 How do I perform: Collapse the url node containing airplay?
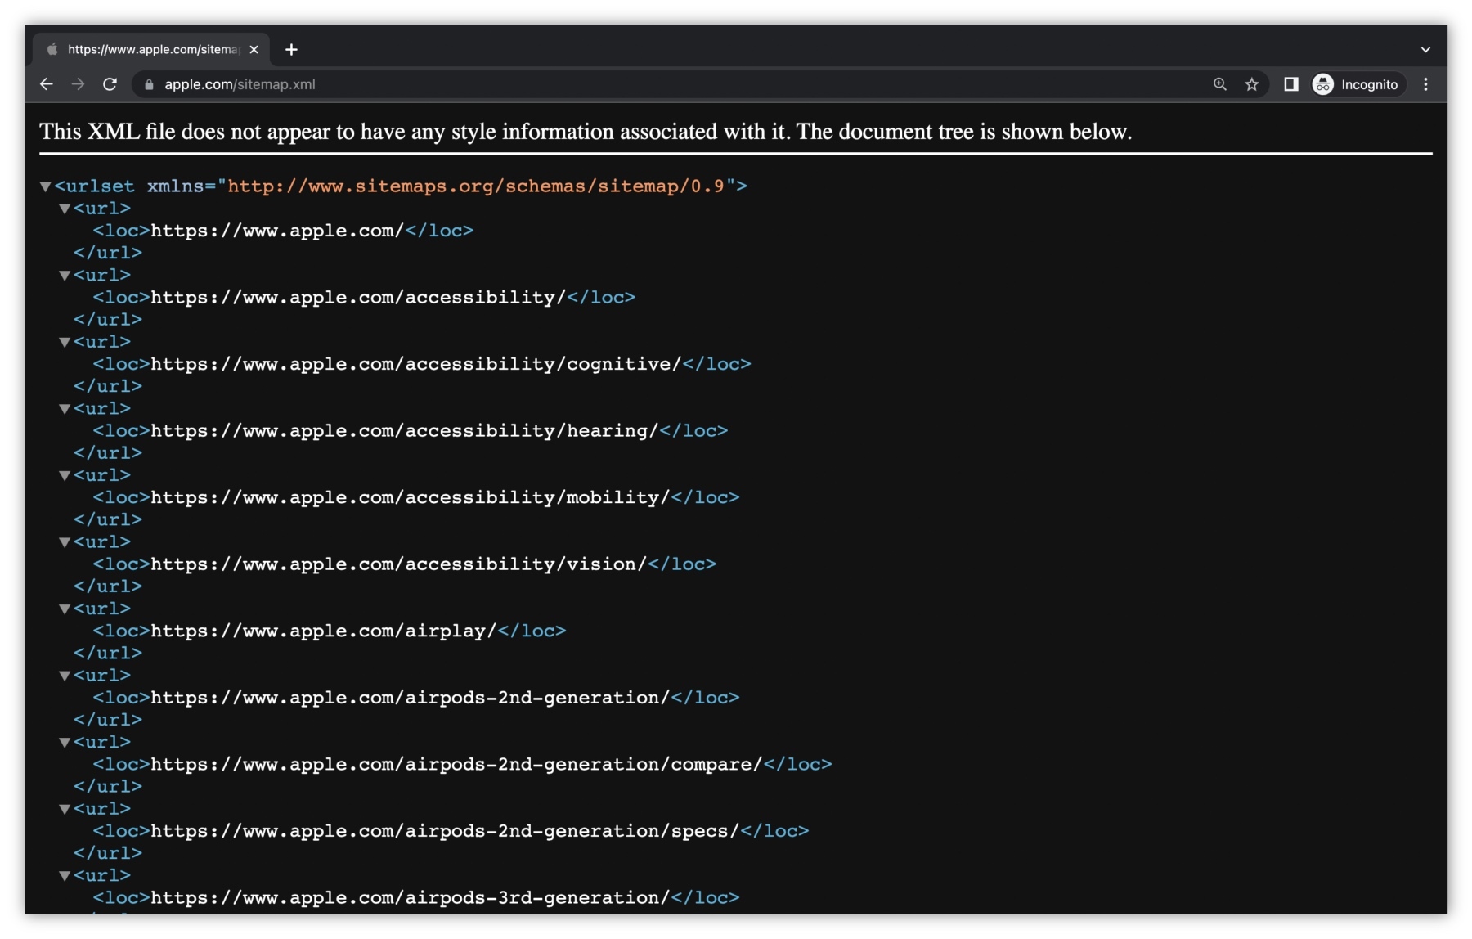pos(65,609)
